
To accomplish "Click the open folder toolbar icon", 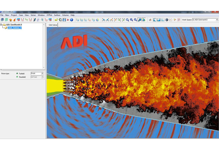I will tap(56, 20).
